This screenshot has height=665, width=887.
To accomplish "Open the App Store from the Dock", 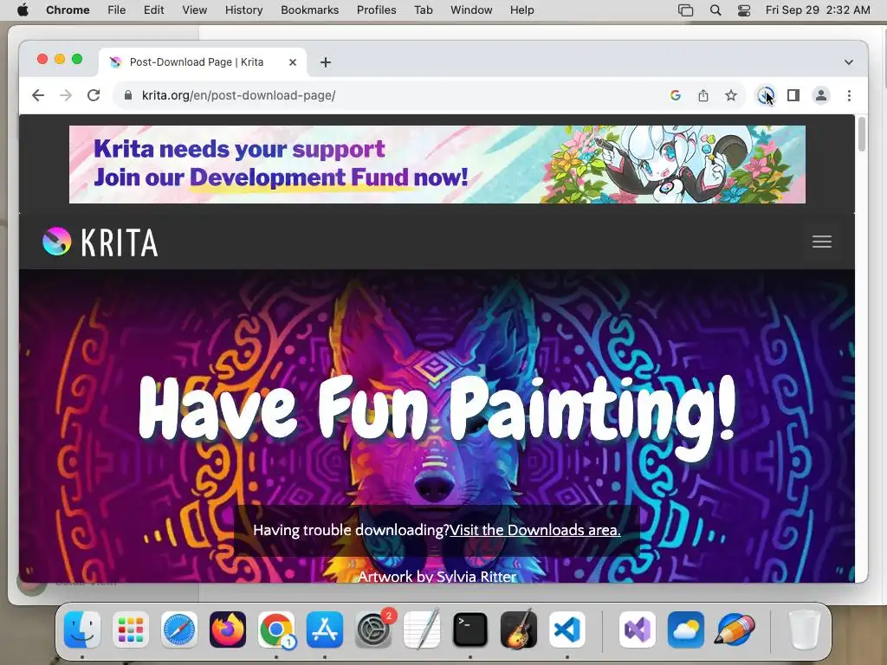I will click(x=325, y=629).
